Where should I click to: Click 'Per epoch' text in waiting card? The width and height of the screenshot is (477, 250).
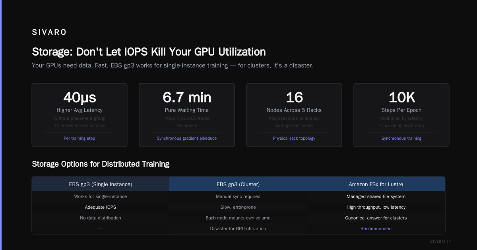[187, 125]
